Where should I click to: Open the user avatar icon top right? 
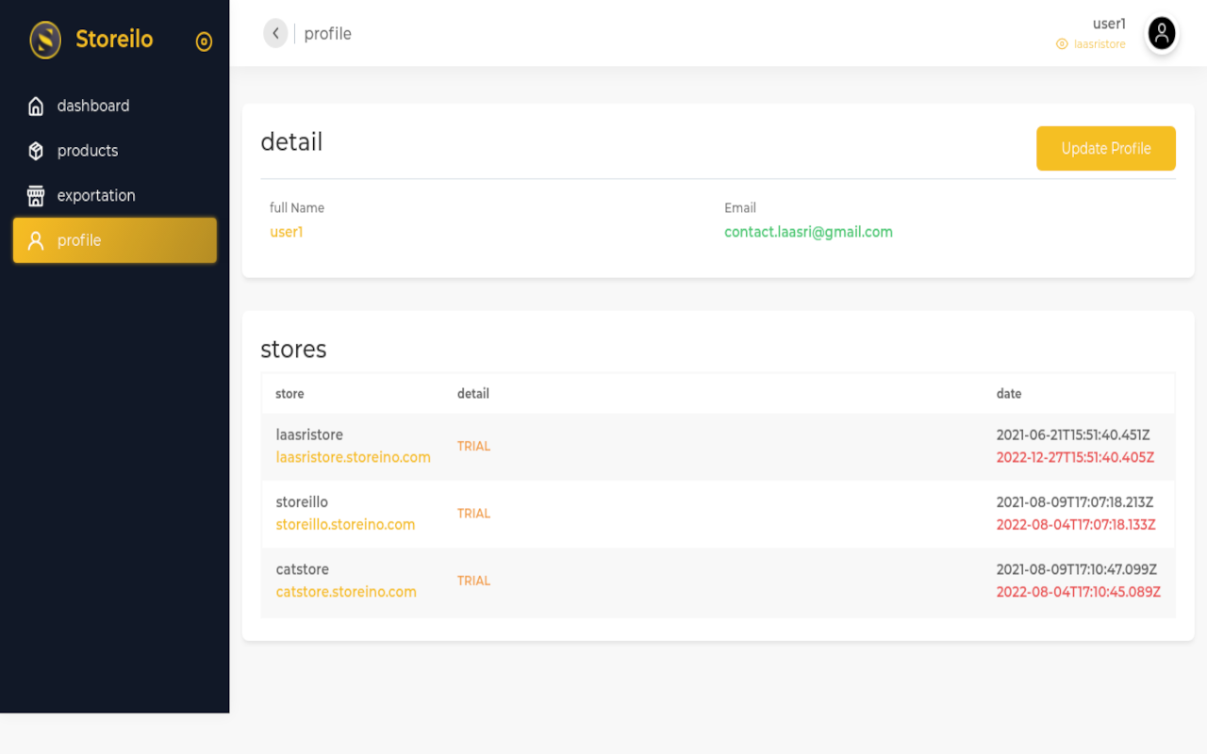[1161, 33]
